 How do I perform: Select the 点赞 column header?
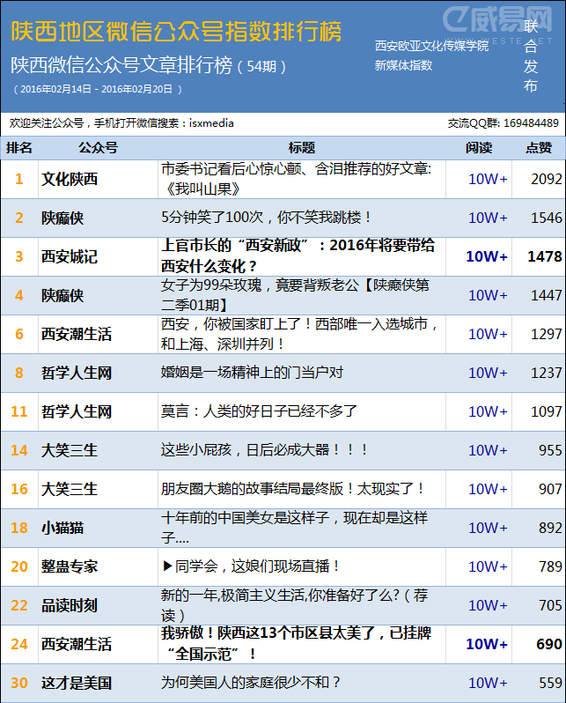point(539,148)
